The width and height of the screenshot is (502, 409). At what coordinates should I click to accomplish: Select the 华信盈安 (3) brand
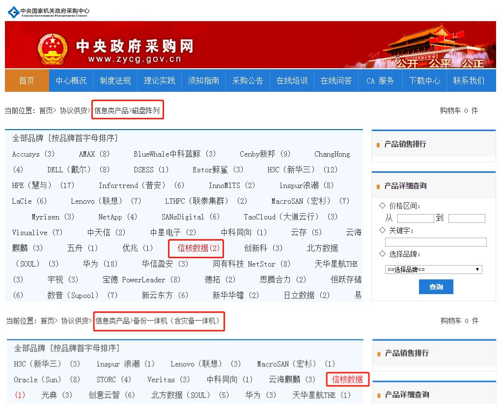(x=165, y=264)
